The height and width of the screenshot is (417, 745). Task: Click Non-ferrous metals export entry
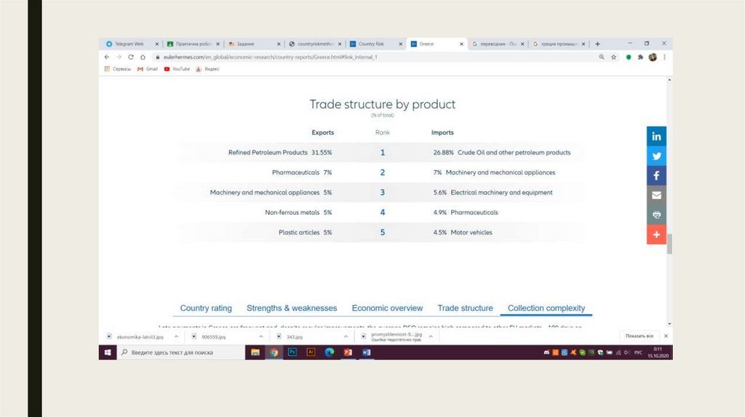[x=298, y=213]
